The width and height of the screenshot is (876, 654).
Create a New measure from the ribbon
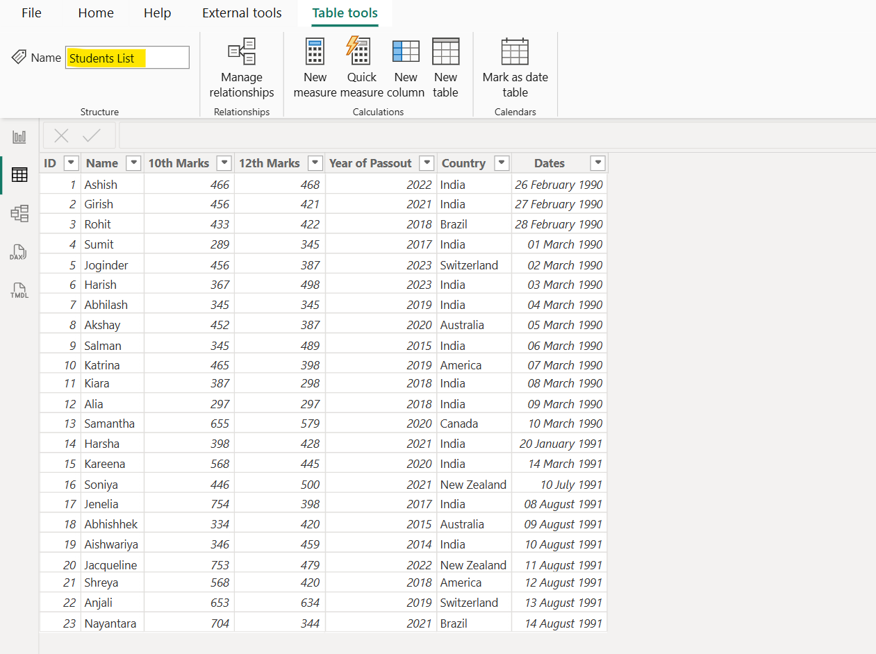[x=315, y=62]
